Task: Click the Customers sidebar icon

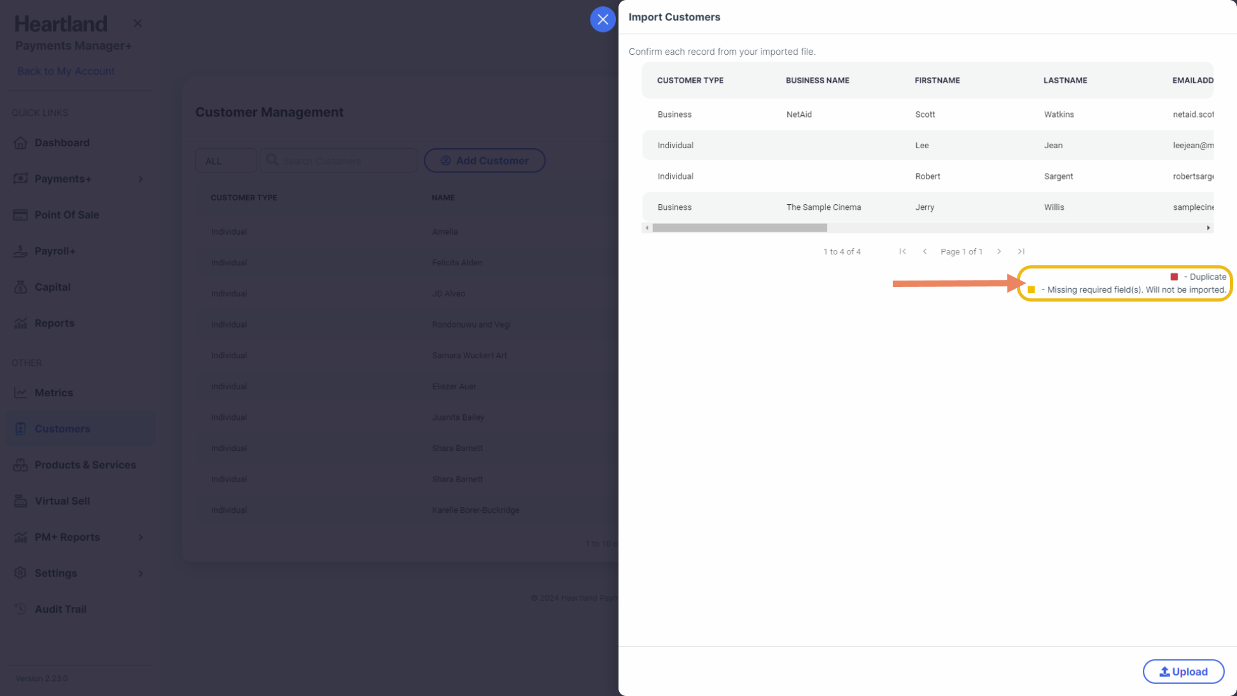Action: click(x=20, y=429)
